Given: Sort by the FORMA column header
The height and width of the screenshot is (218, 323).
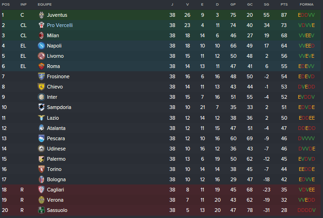Looking at the screenshot, I should pos(306,4).
